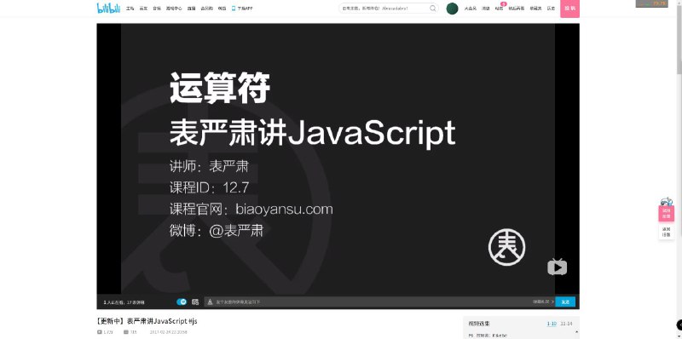Open the bilibili logo homepage link

click(108, 8)
